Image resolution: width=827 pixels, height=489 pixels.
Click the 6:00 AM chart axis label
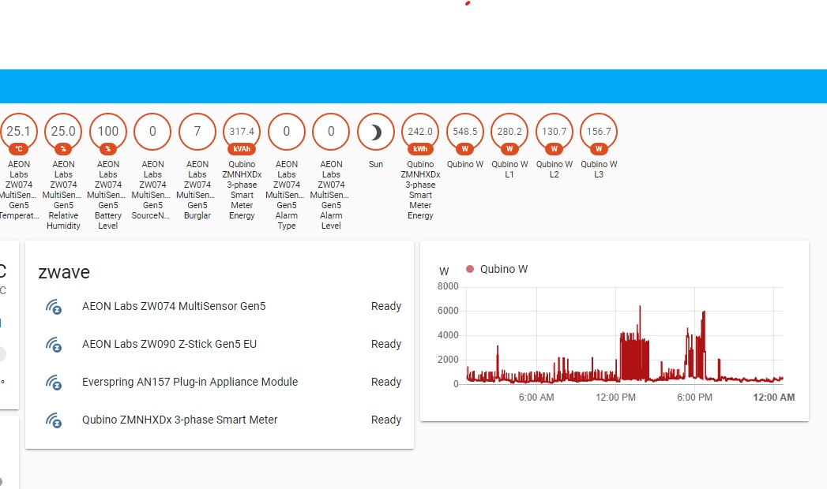[x=536, y=398]
